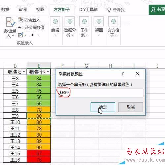Select column D header
This screenshot has height=165, width=165.
pyautogui.click(x=15, y=66)
